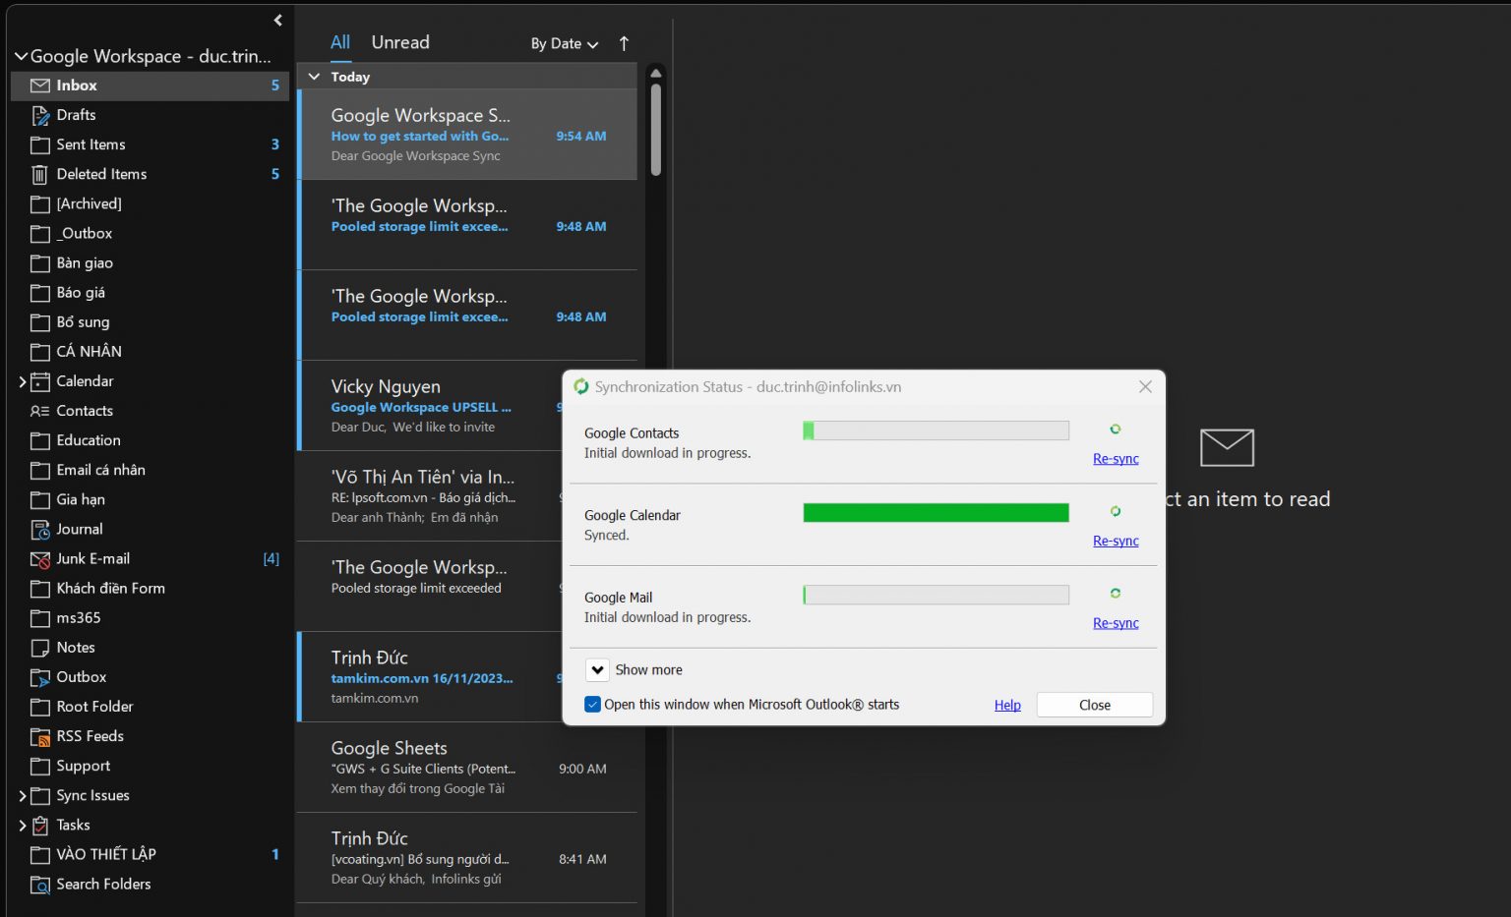Click Re-sync for Google Calendar
This screenshot has width=1511, height=917.
[x=1116, y=542]
